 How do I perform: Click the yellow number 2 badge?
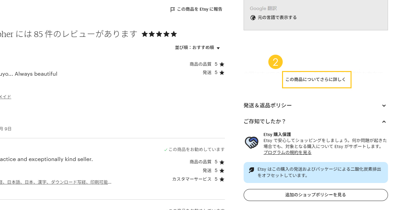(x=275, y=62)
